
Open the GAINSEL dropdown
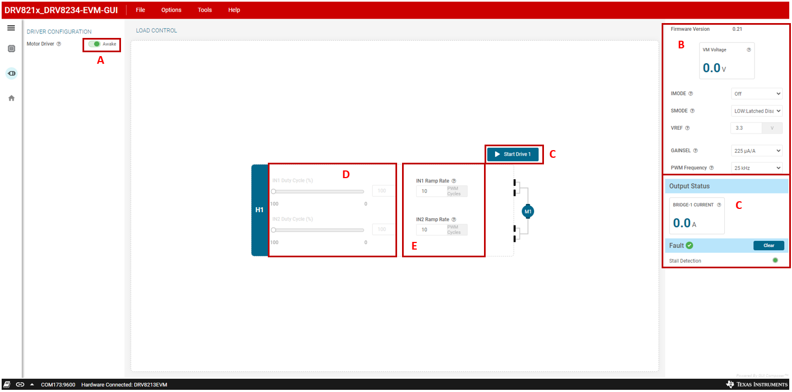(x=756, y=151)
